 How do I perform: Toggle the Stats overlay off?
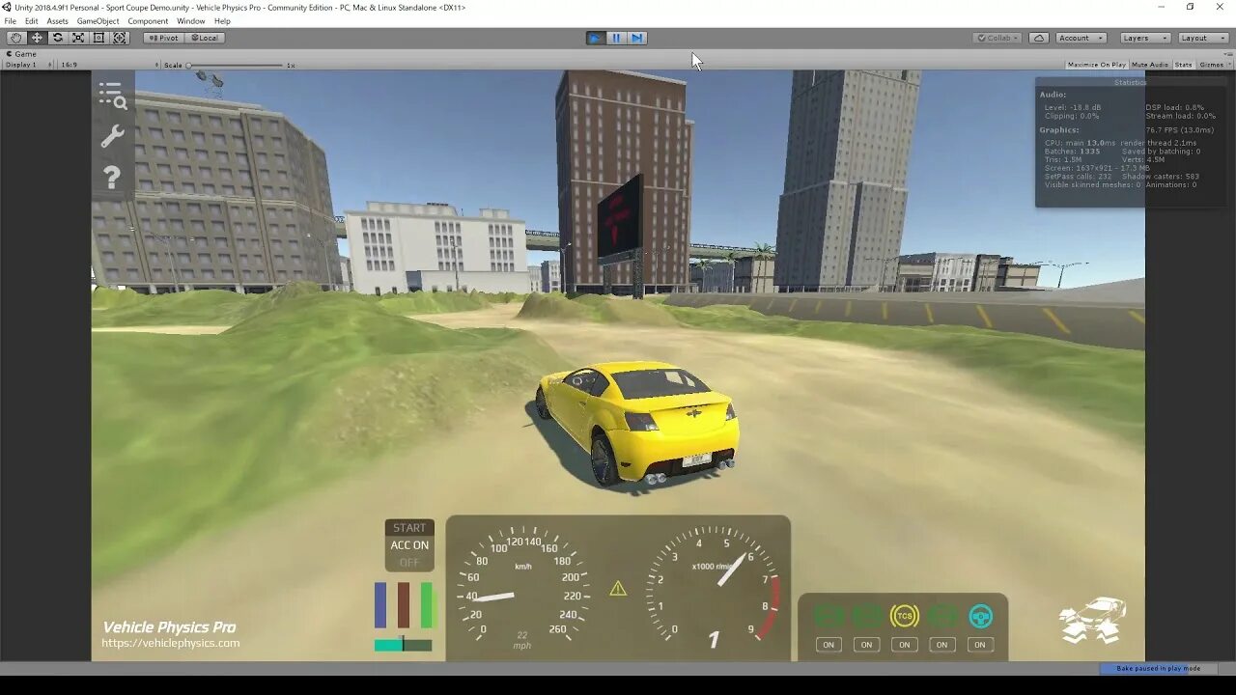pyautogui.click(x=1183, y=64)
